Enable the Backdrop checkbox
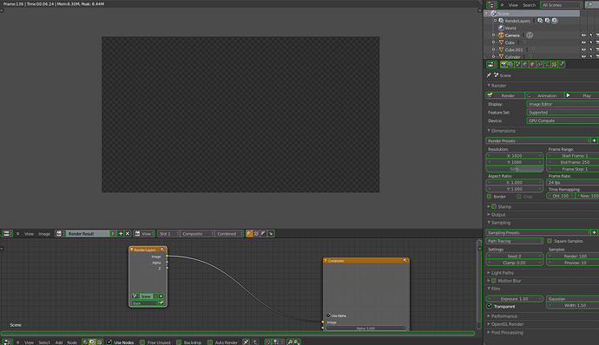Screen dimensions: 599x345 [179, 342]
